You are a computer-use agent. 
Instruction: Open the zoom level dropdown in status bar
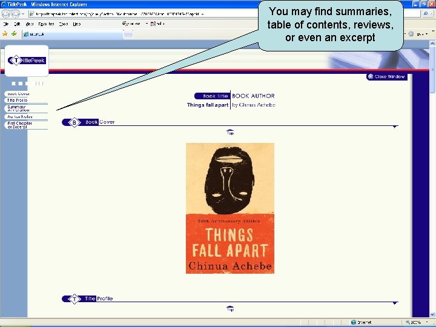tap(427, 322)
